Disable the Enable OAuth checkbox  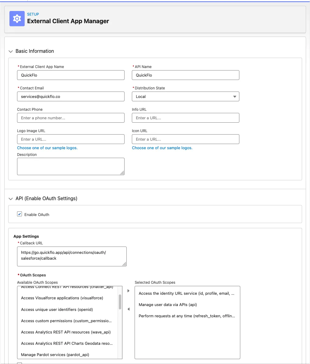(19, 214)
